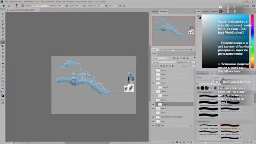Toggle layer filtering switch on or off

[x=194, y=58]
